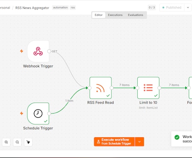This screenshot has width=192, height=158.
Task: Click the limit: itemList subtitle
Action: coord(148,108)
